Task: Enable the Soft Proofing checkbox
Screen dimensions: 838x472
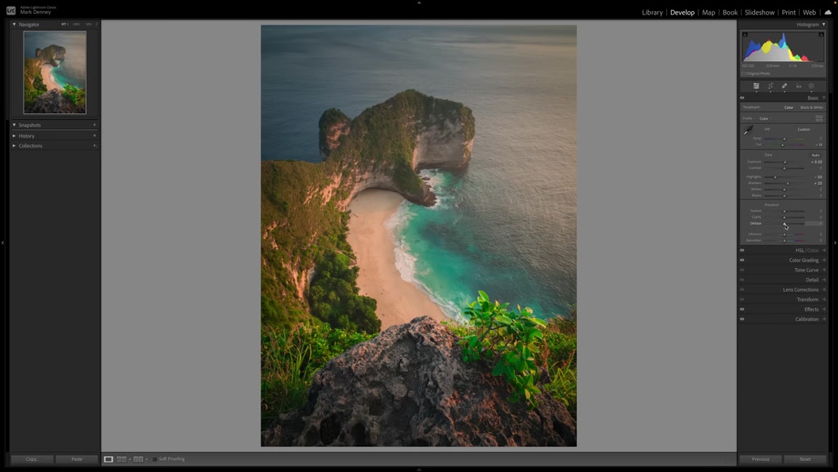Action: pyautogui.click(x=154, y=459)
